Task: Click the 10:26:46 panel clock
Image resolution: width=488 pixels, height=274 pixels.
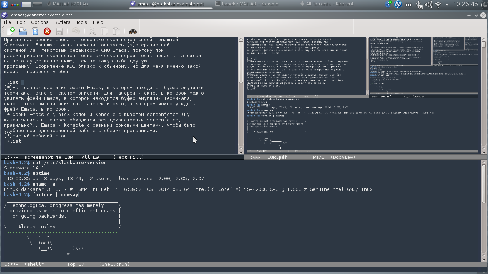Action: point(465,4)
